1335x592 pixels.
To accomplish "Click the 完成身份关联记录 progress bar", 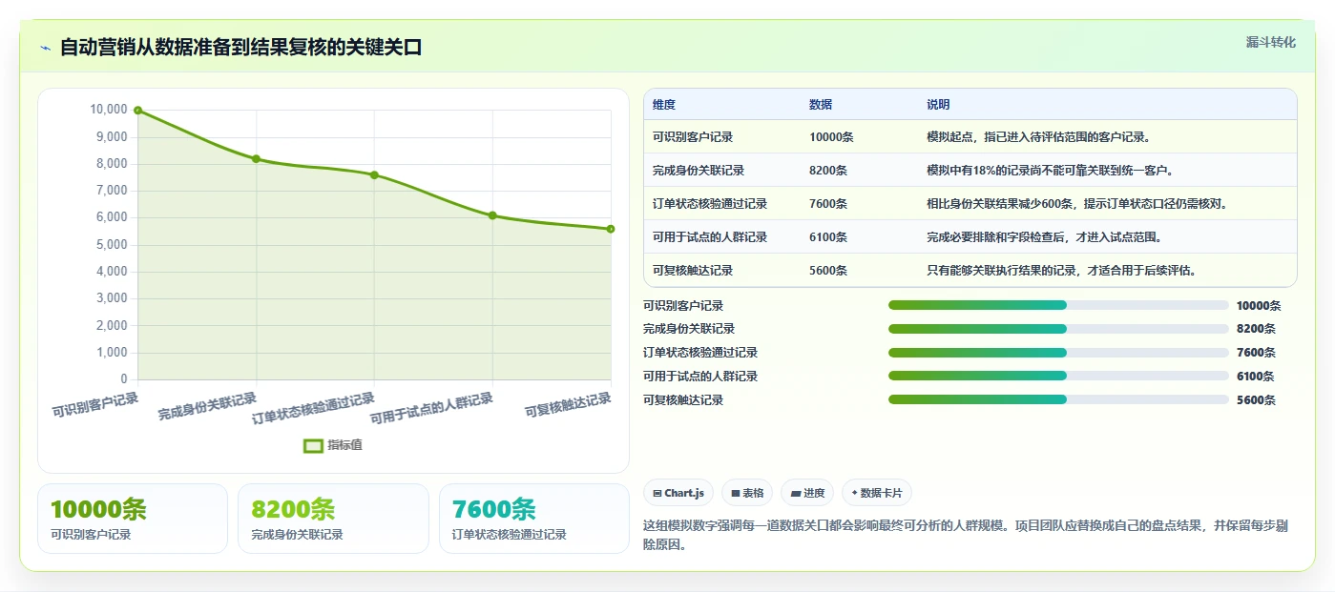I will (x=1058, y=329).
